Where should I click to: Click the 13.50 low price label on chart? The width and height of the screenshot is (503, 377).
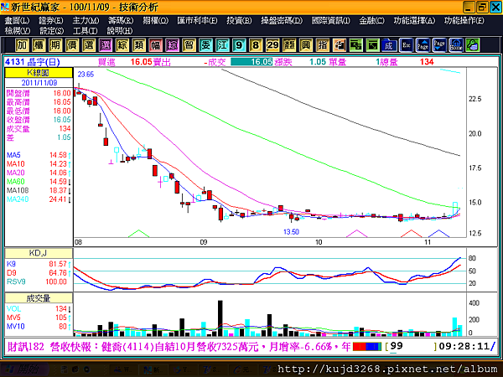coord(291,232)
